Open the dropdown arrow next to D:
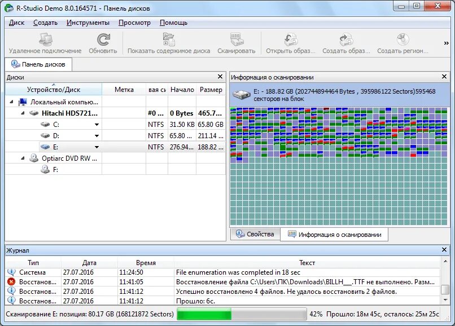This screenshot has width=455, height=326. [97, 136]
